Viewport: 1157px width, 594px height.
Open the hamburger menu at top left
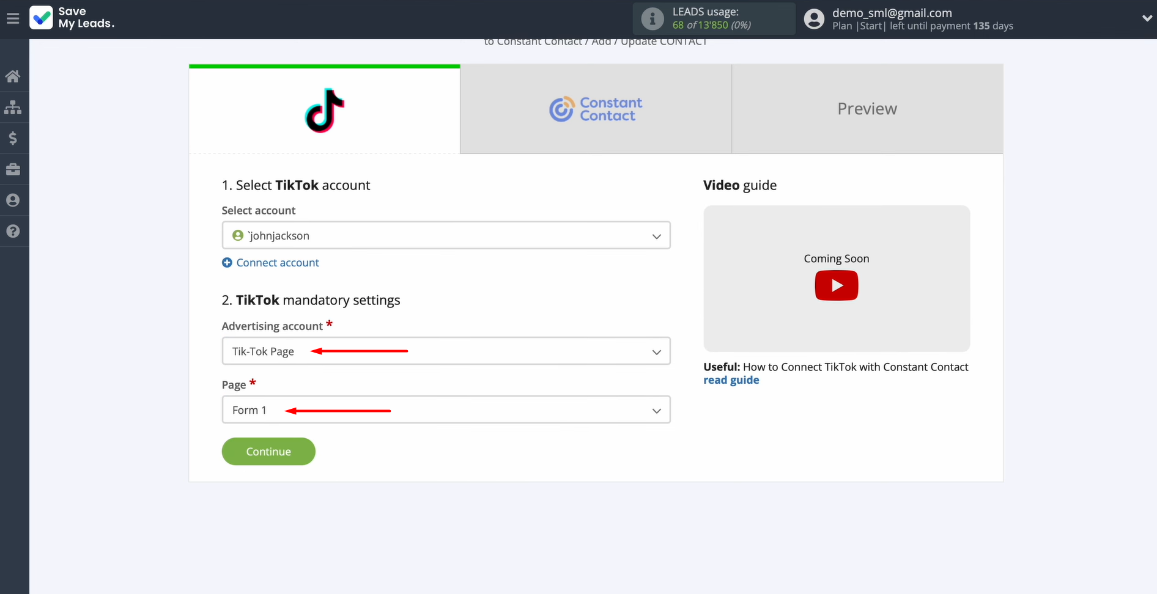point(13,18)
